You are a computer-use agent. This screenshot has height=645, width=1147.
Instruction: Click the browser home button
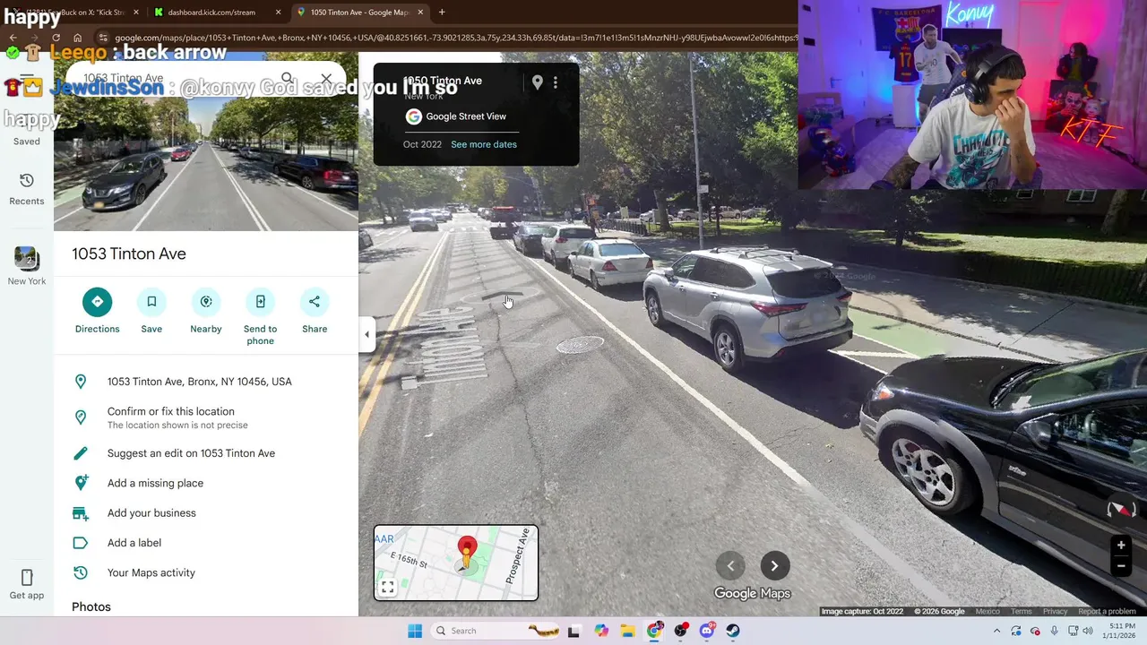pos(78,38)
